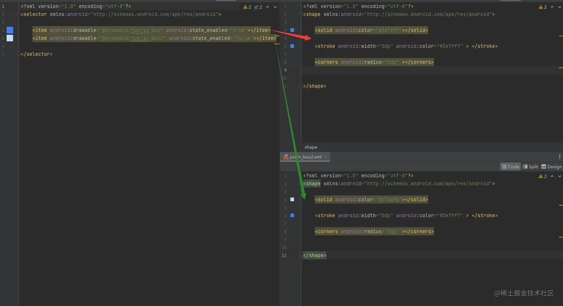This screenshot has height=306, width=563.
Task: Click the shape breadcrumb below the top-right editor
Action: coord(311,147)
